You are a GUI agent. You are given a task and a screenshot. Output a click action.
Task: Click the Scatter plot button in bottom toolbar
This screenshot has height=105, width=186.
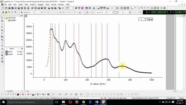tap(8, 94)
